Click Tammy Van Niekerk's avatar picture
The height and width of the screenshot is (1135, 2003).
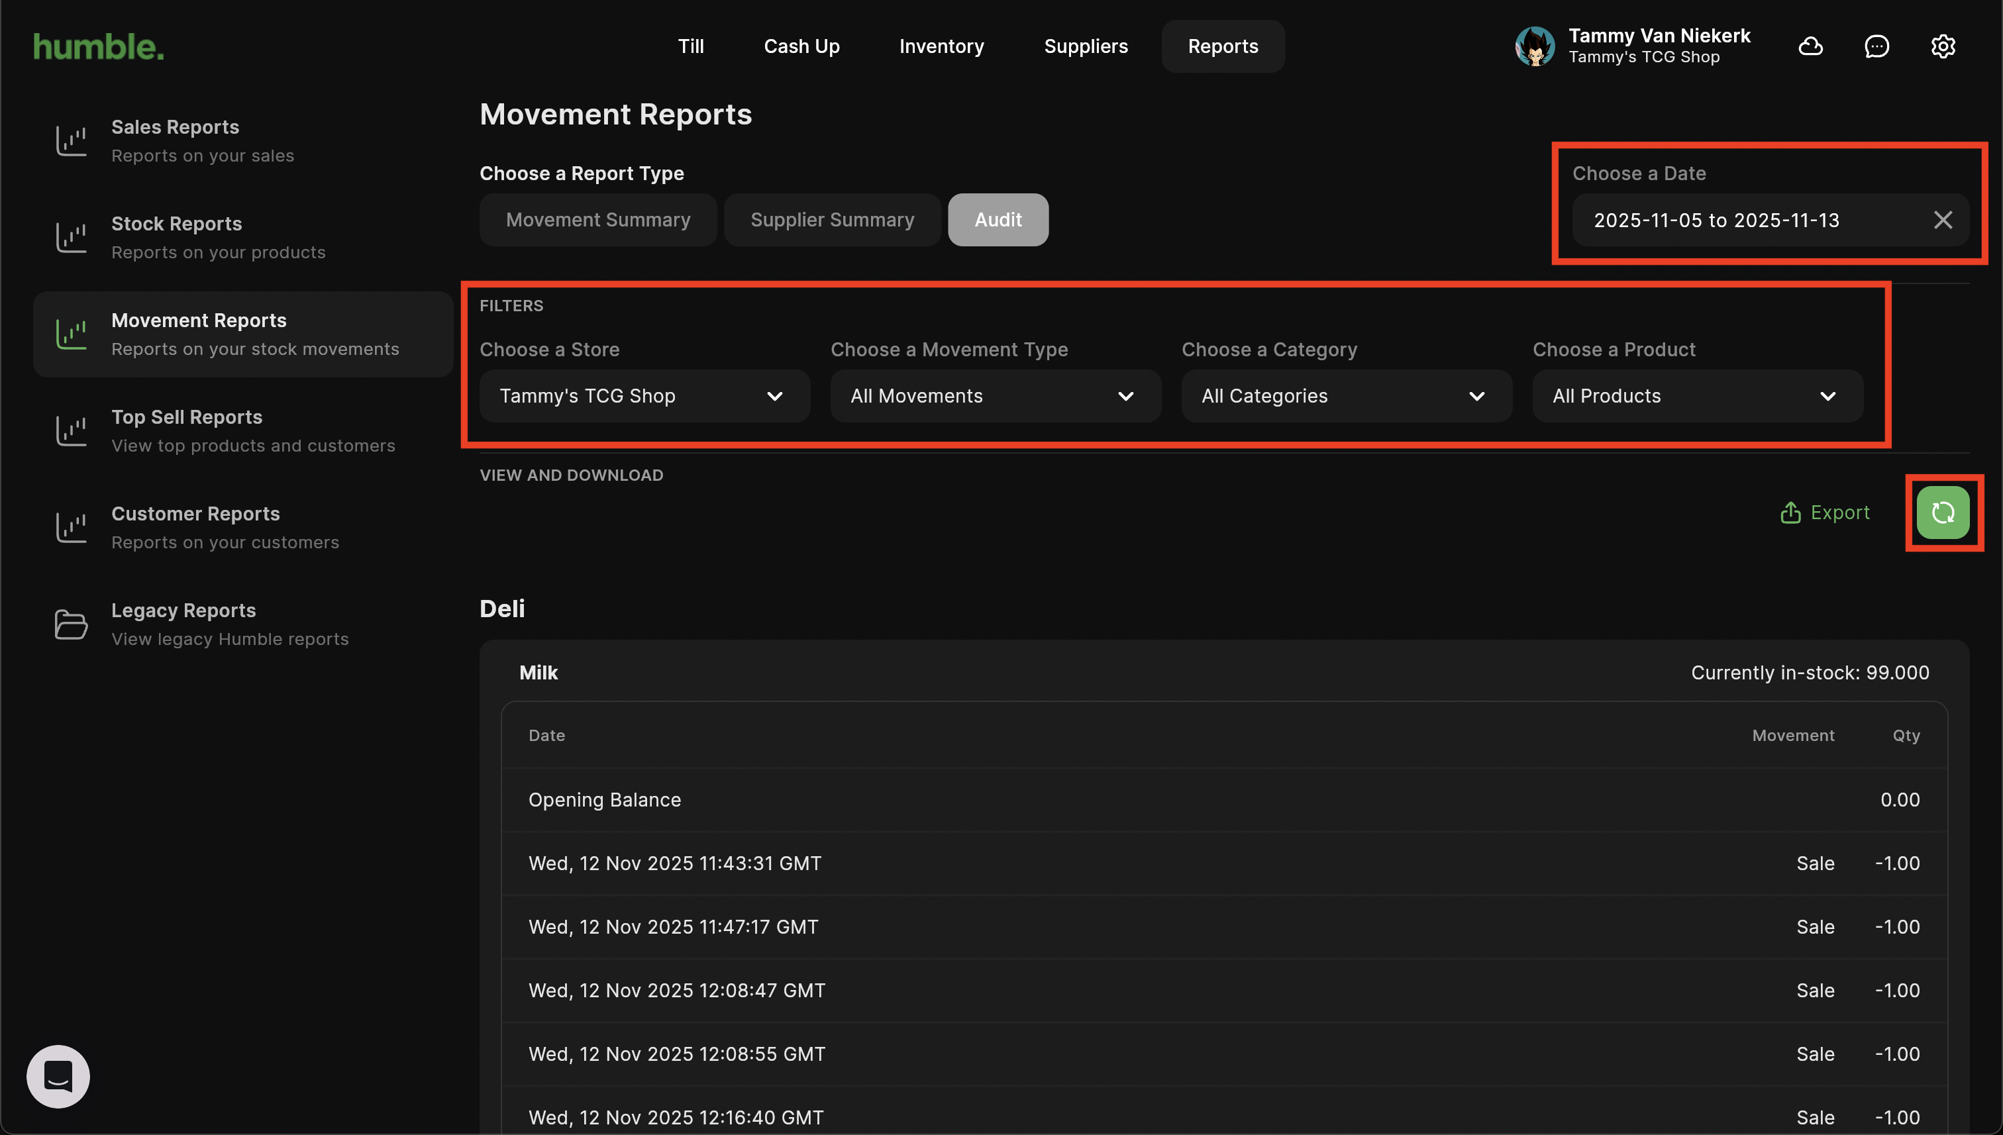click(1535, 47)
